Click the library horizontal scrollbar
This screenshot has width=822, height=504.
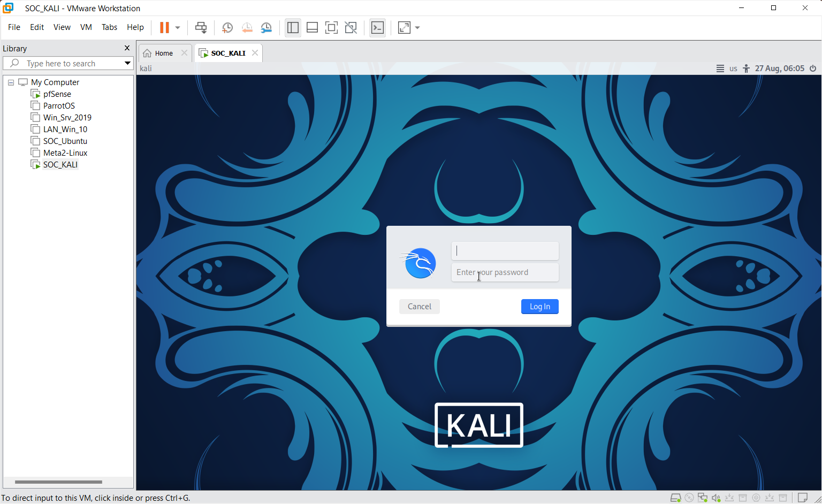click(x=58, y=482)
